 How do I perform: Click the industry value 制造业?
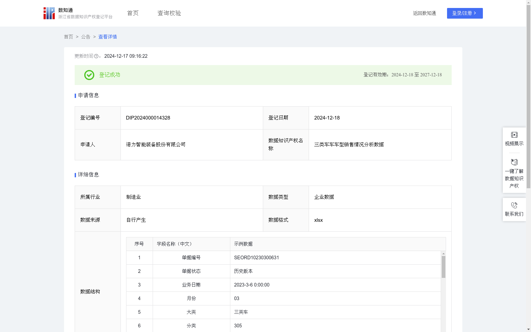coord(133,197)
